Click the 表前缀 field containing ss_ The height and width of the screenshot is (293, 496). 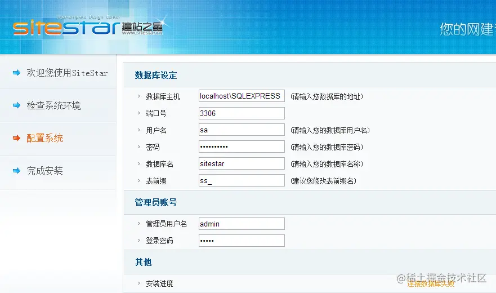(242, 180)
